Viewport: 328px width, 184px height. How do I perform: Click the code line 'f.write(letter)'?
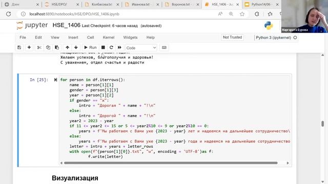tap(105, 156)
